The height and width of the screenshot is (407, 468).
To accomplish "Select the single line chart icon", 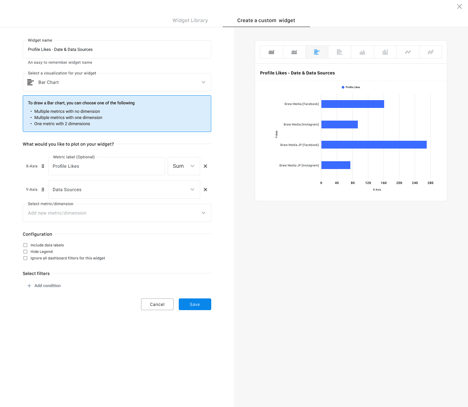I will tap(408, 52).
